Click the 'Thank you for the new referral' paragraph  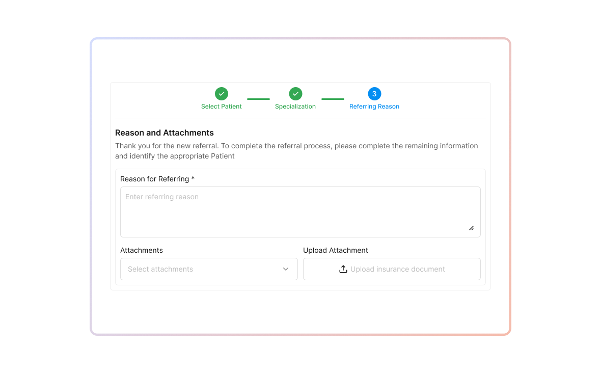[x=296, y=151]
